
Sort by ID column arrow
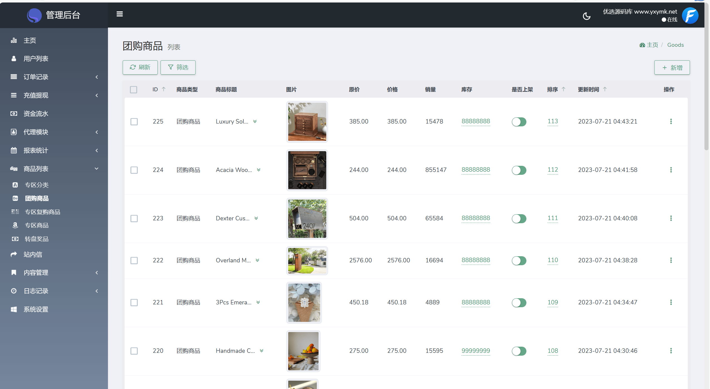(x=164, y=89)
